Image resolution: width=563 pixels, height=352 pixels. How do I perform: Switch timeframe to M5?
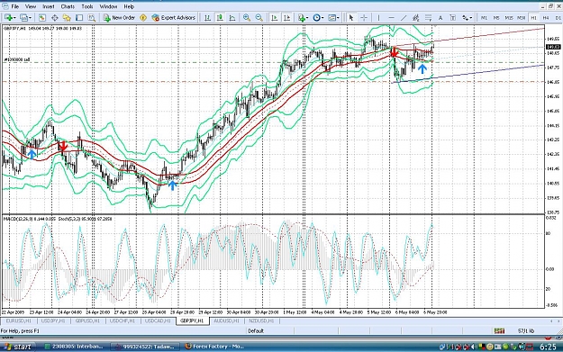click(496, 18)
